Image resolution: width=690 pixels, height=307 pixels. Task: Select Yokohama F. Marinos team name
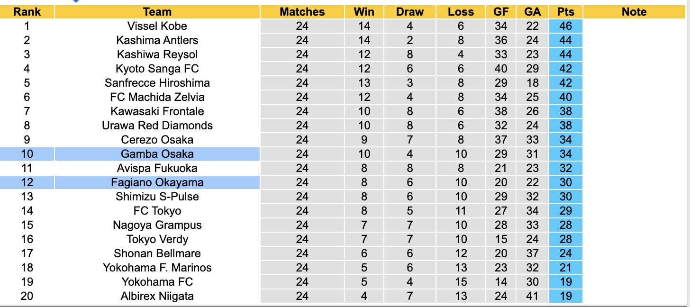pos(157,268)
